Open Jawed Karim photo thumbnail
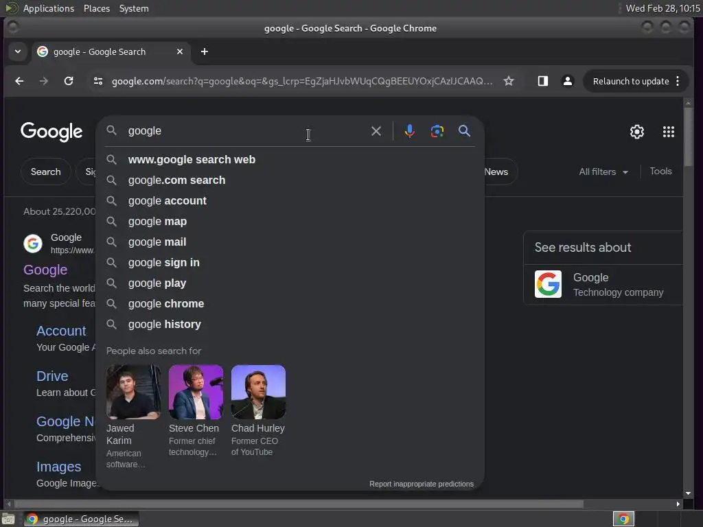703x527 pixels. (x=133, y=392)
